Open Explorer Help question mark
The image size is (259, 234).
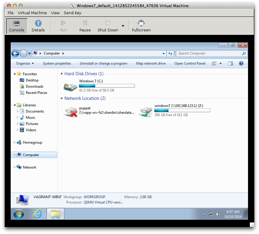(241, 63)
